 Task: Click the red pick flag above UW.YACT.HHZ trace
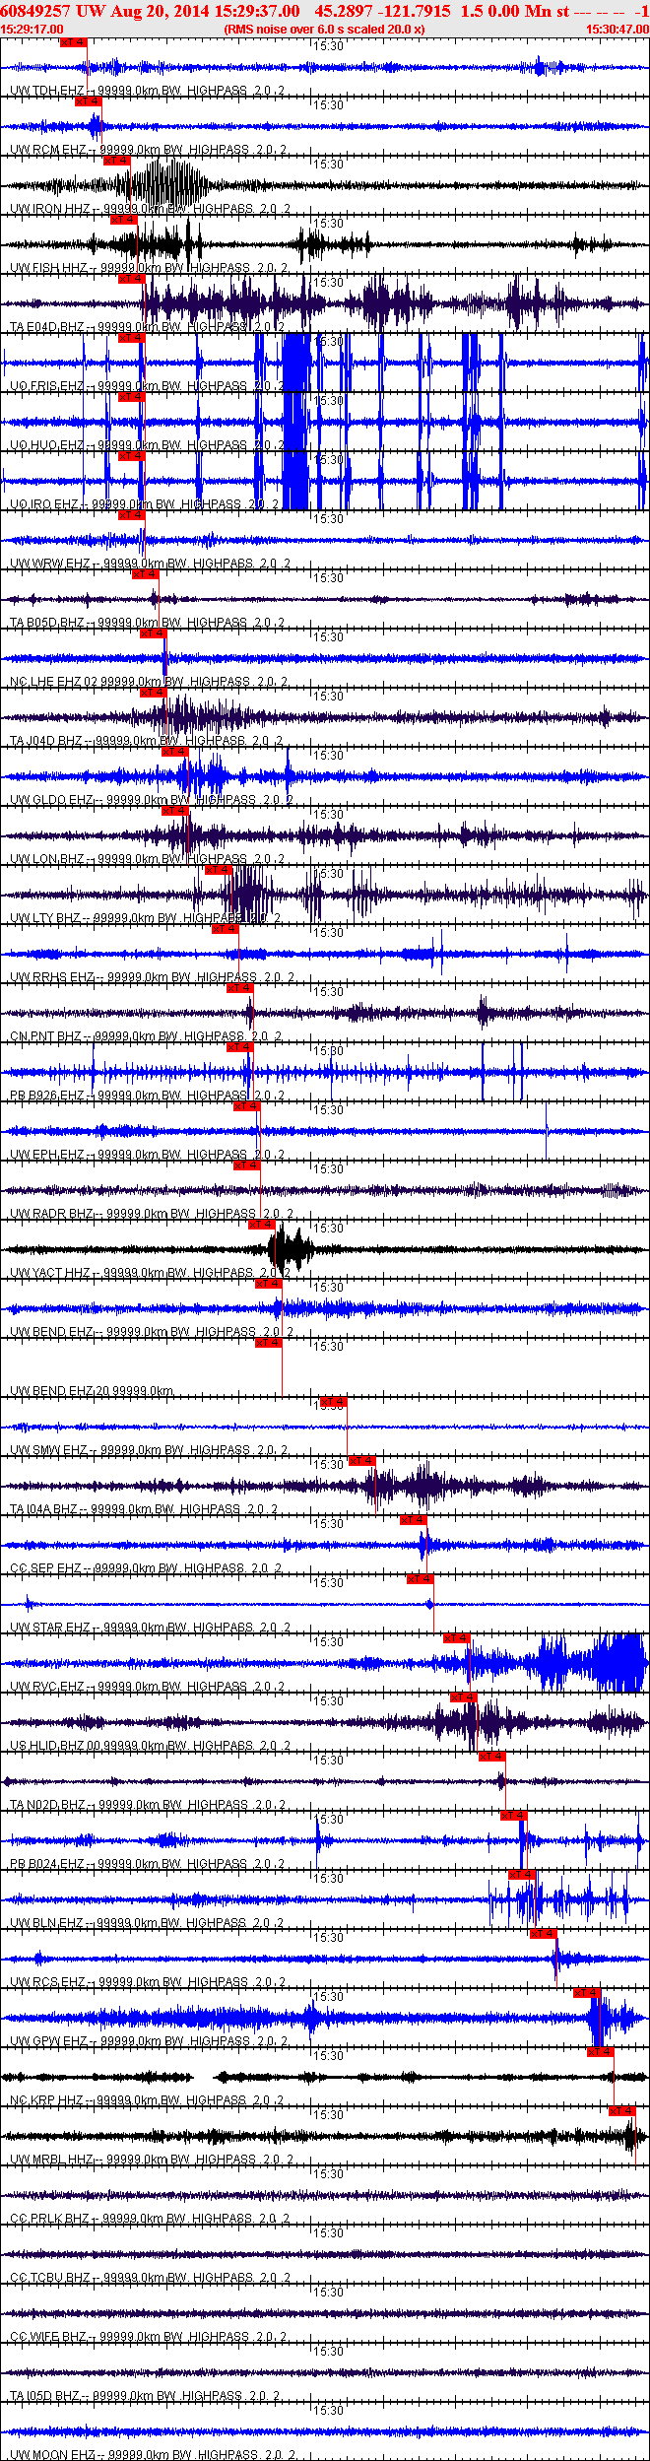tap(261, 1225)
